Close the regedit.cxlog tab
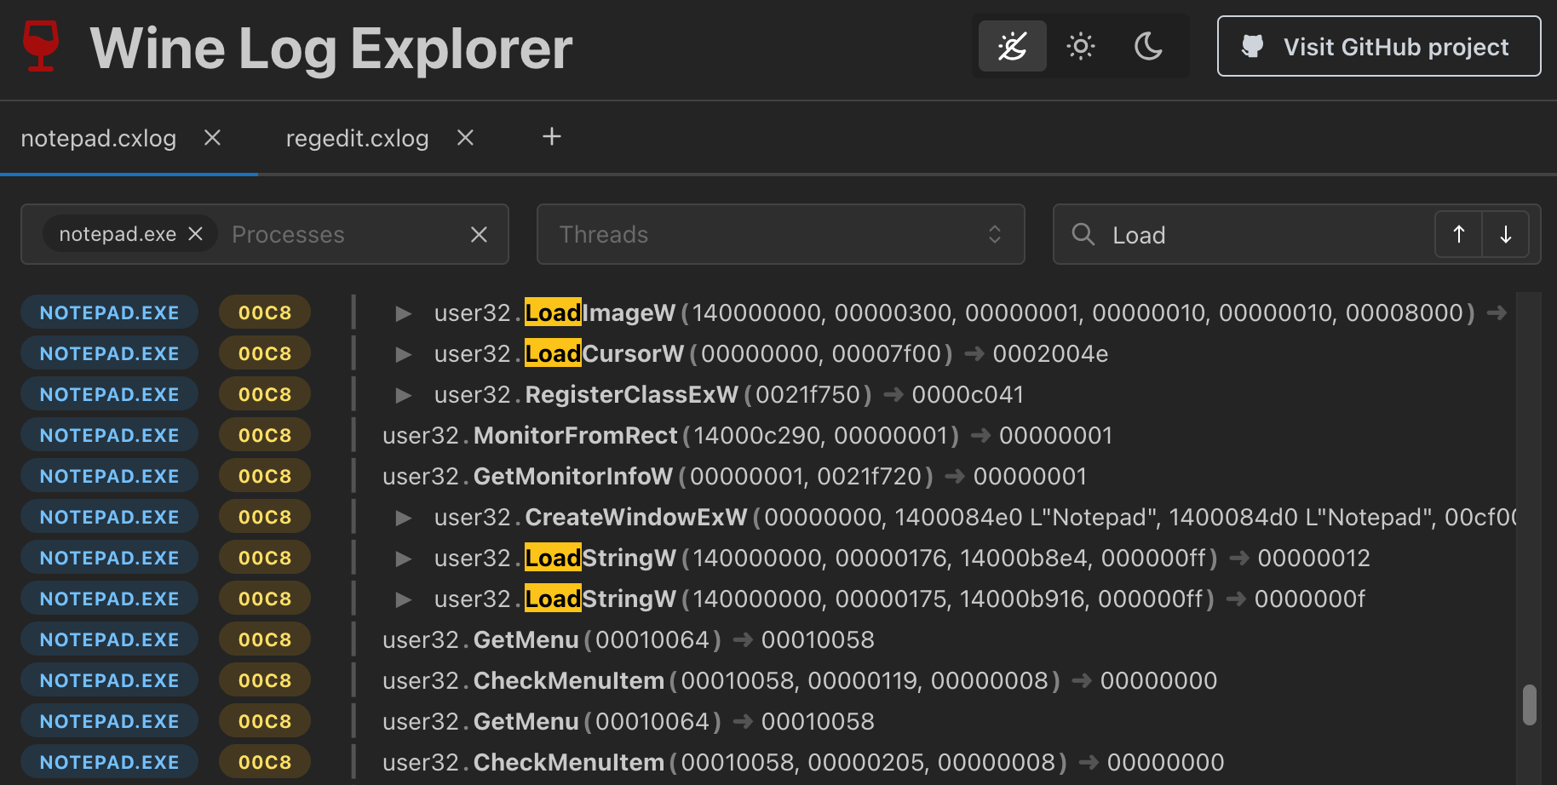Image resolution: width=1557 pixels, height=785 pixels. 465,138
